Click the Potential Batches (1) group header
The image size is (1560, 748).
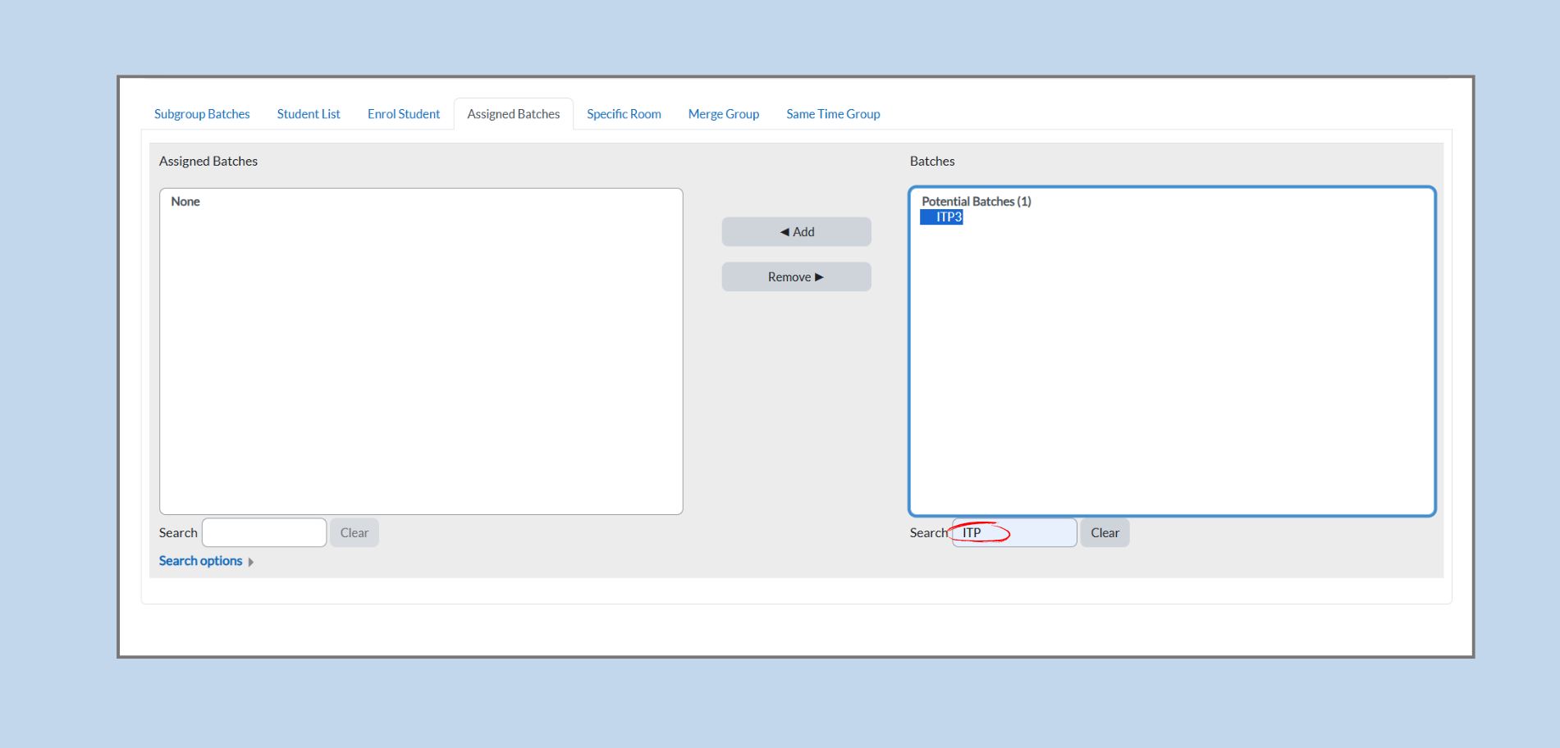[x=976, y=202]
